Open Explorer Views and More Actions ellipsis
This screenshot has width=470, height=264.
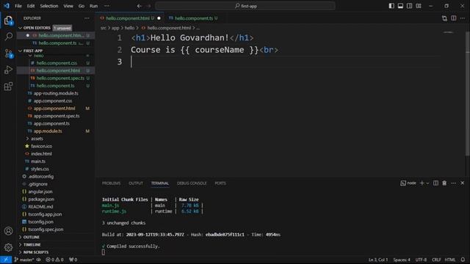point(87,18)
